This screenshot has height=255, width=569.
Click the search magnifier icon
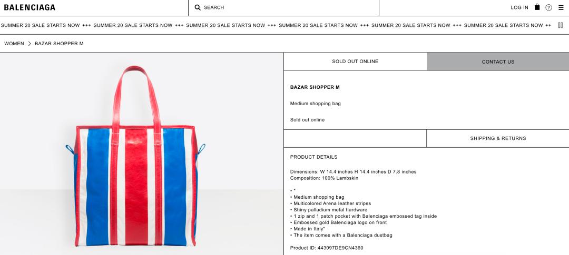click(198, 8)
